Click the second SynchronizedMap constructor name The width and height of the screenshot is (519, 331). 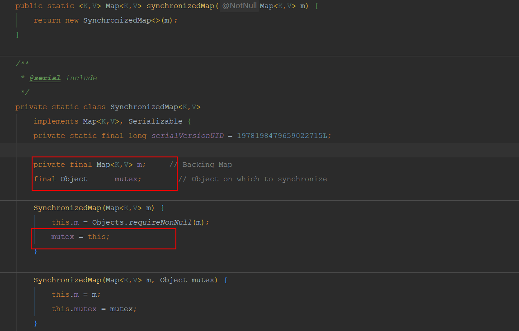click(67, 280)
